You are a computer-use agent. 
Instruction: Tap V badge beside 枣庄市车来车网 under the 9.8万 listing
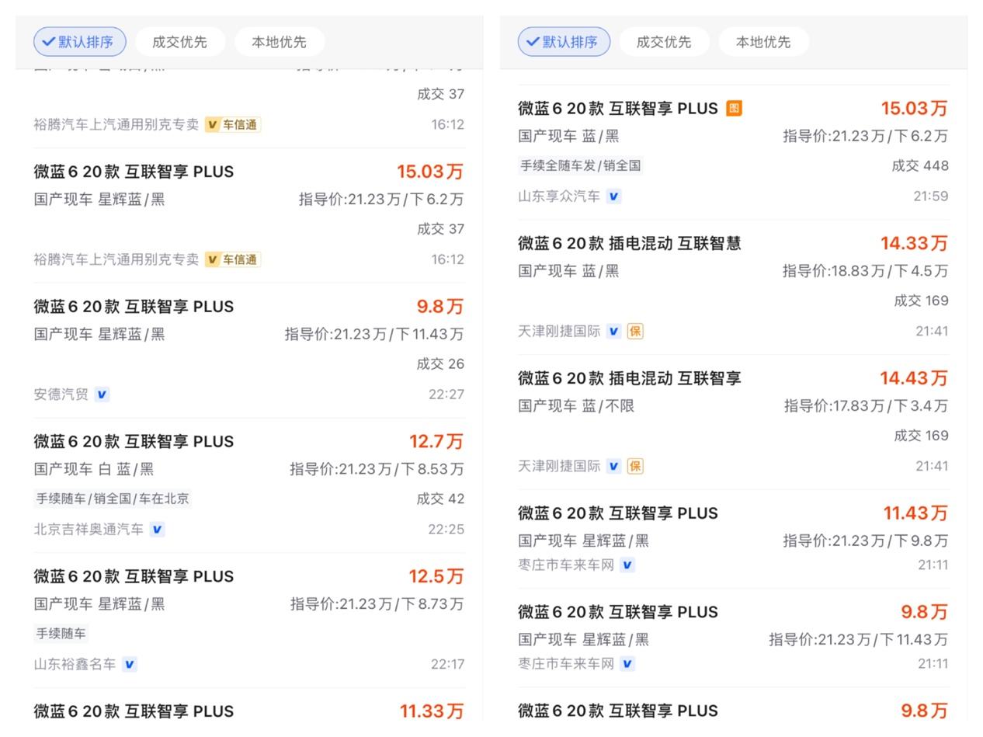[x=627, y=664]
